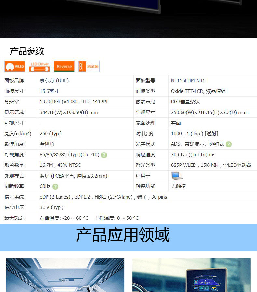This screenshot has height=292, width=257.
Task: Click outline size 350.66(W)×216.15(H)×3.2(D) mm
Action: (x=209, y=113)
